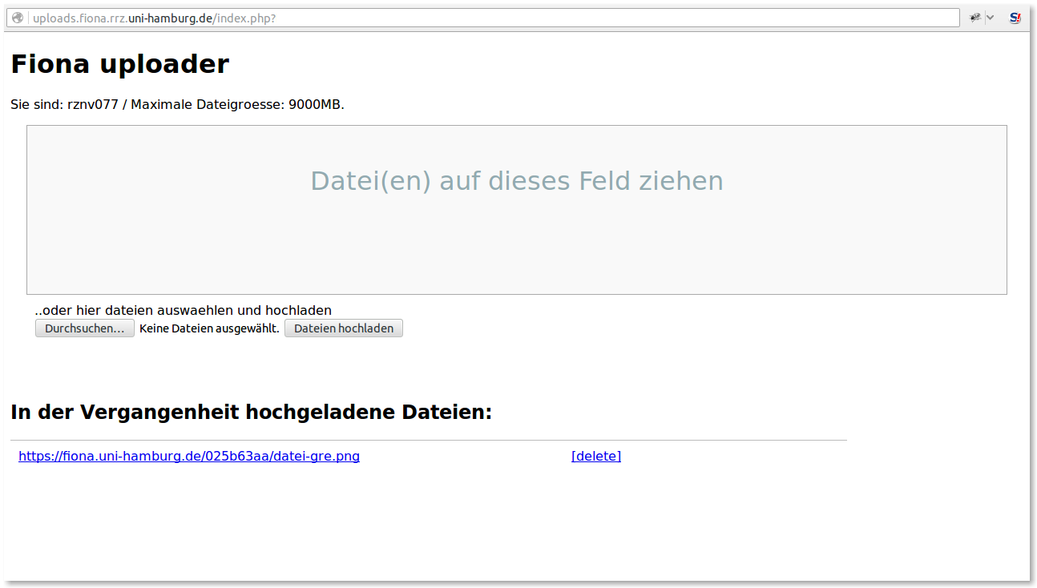Click the Firebug bug icon in toolbar

coord(974,18)
